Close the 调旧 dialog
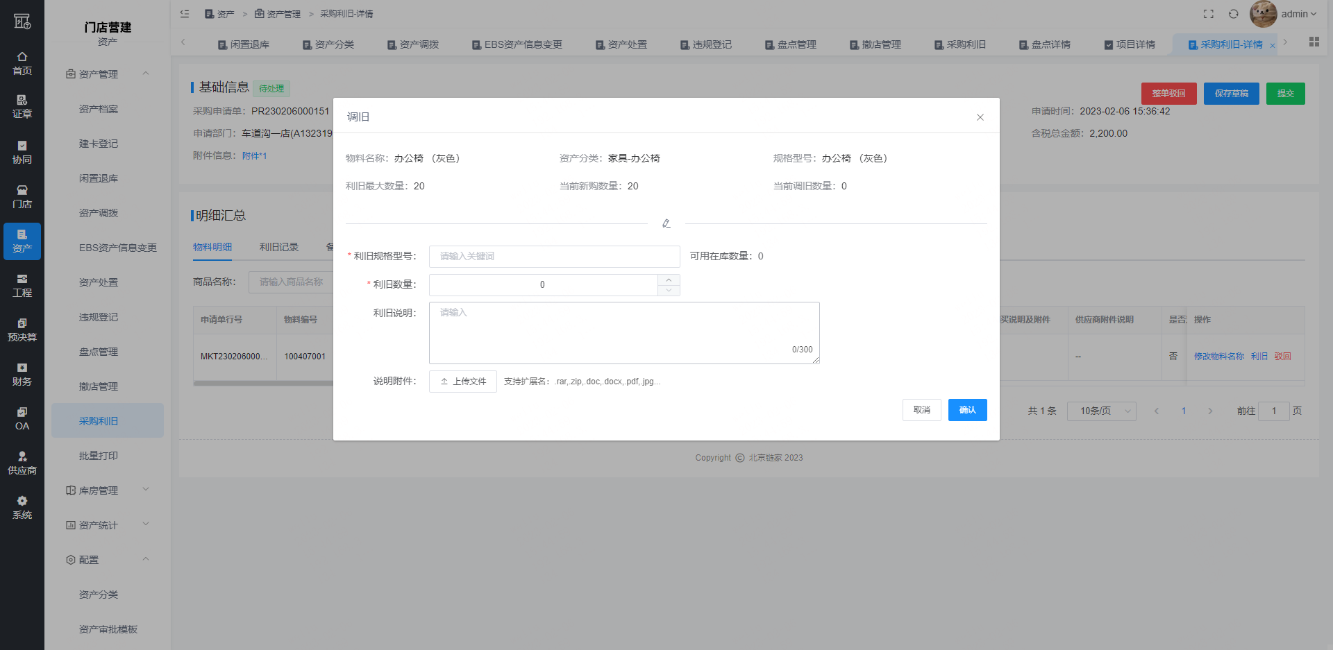Screen dimensions: 1333x650 click(x=980, y=117)
